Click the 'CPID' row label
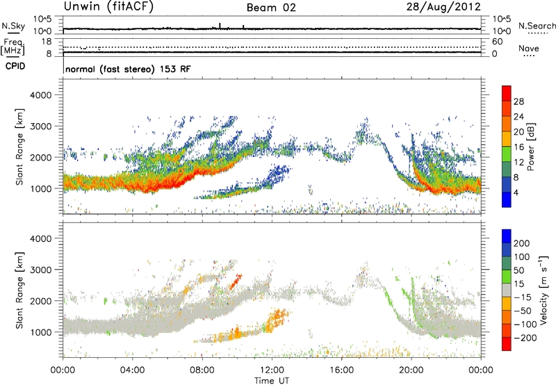The width and height of the screenshot is (556, 385). [15, 66]
